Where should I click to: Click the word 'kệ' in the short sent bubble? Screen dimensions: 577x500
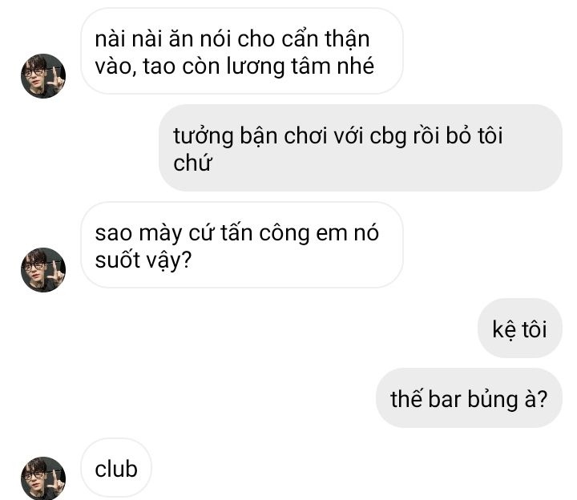point(504,329)
